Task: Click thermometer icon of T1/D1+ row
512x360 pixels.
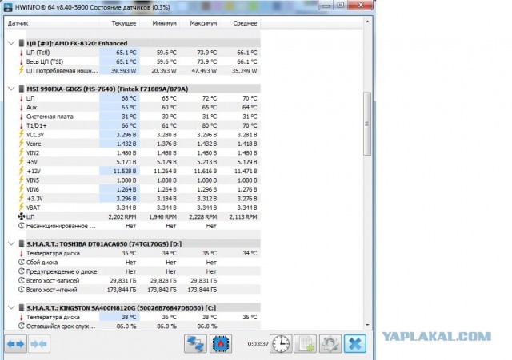Action: point(22,125)
